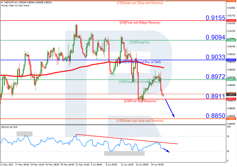This screenshot has height=167, width=237.
Task: Click the 15 Jun 08:00 time axis label
Action: 142,165
